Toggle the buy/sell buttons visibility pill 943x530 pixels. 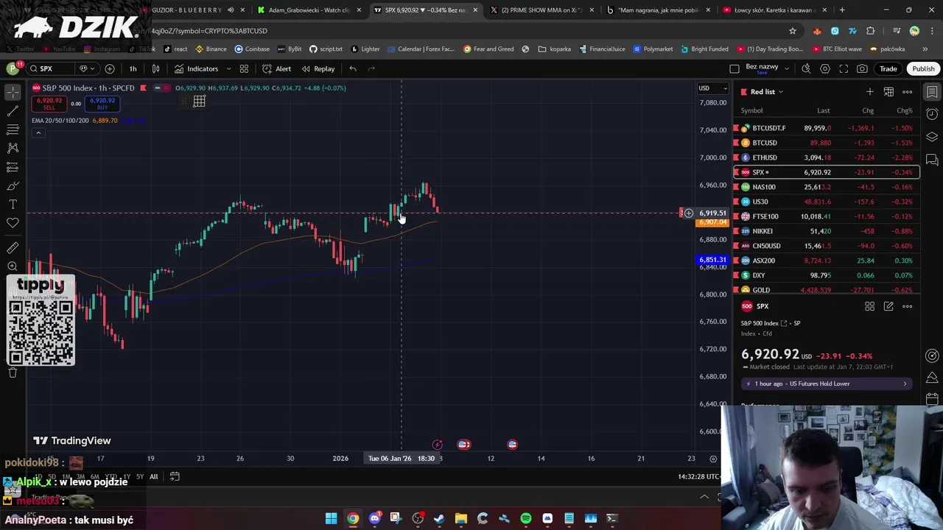pos(161,88)
